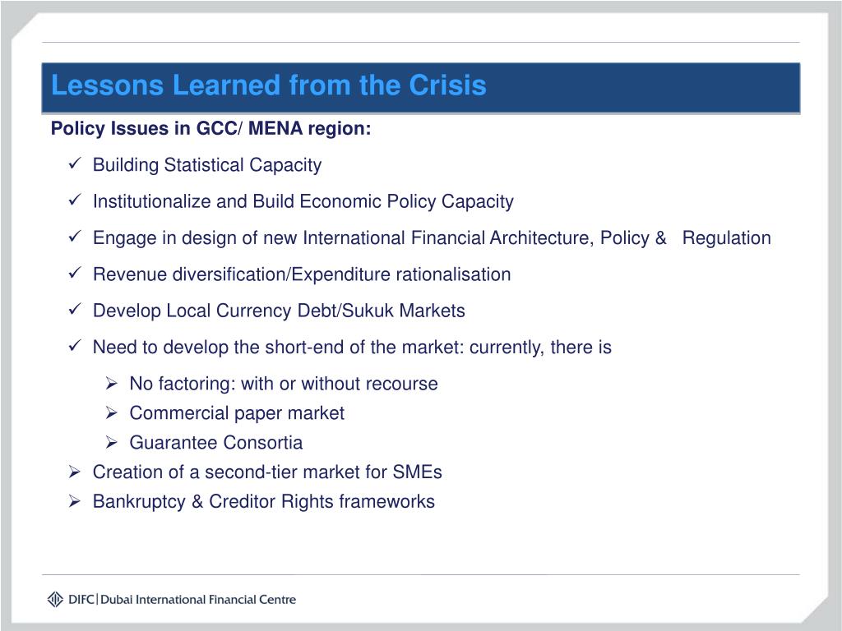Viewport: 842px width, 631px height.
Task: Click arrow bullet beside 'Creation of a second-tier market'
Action: (x=75, y=472)
